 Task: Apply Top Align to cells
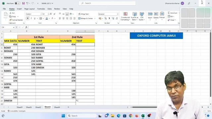[x=60, y=14]
